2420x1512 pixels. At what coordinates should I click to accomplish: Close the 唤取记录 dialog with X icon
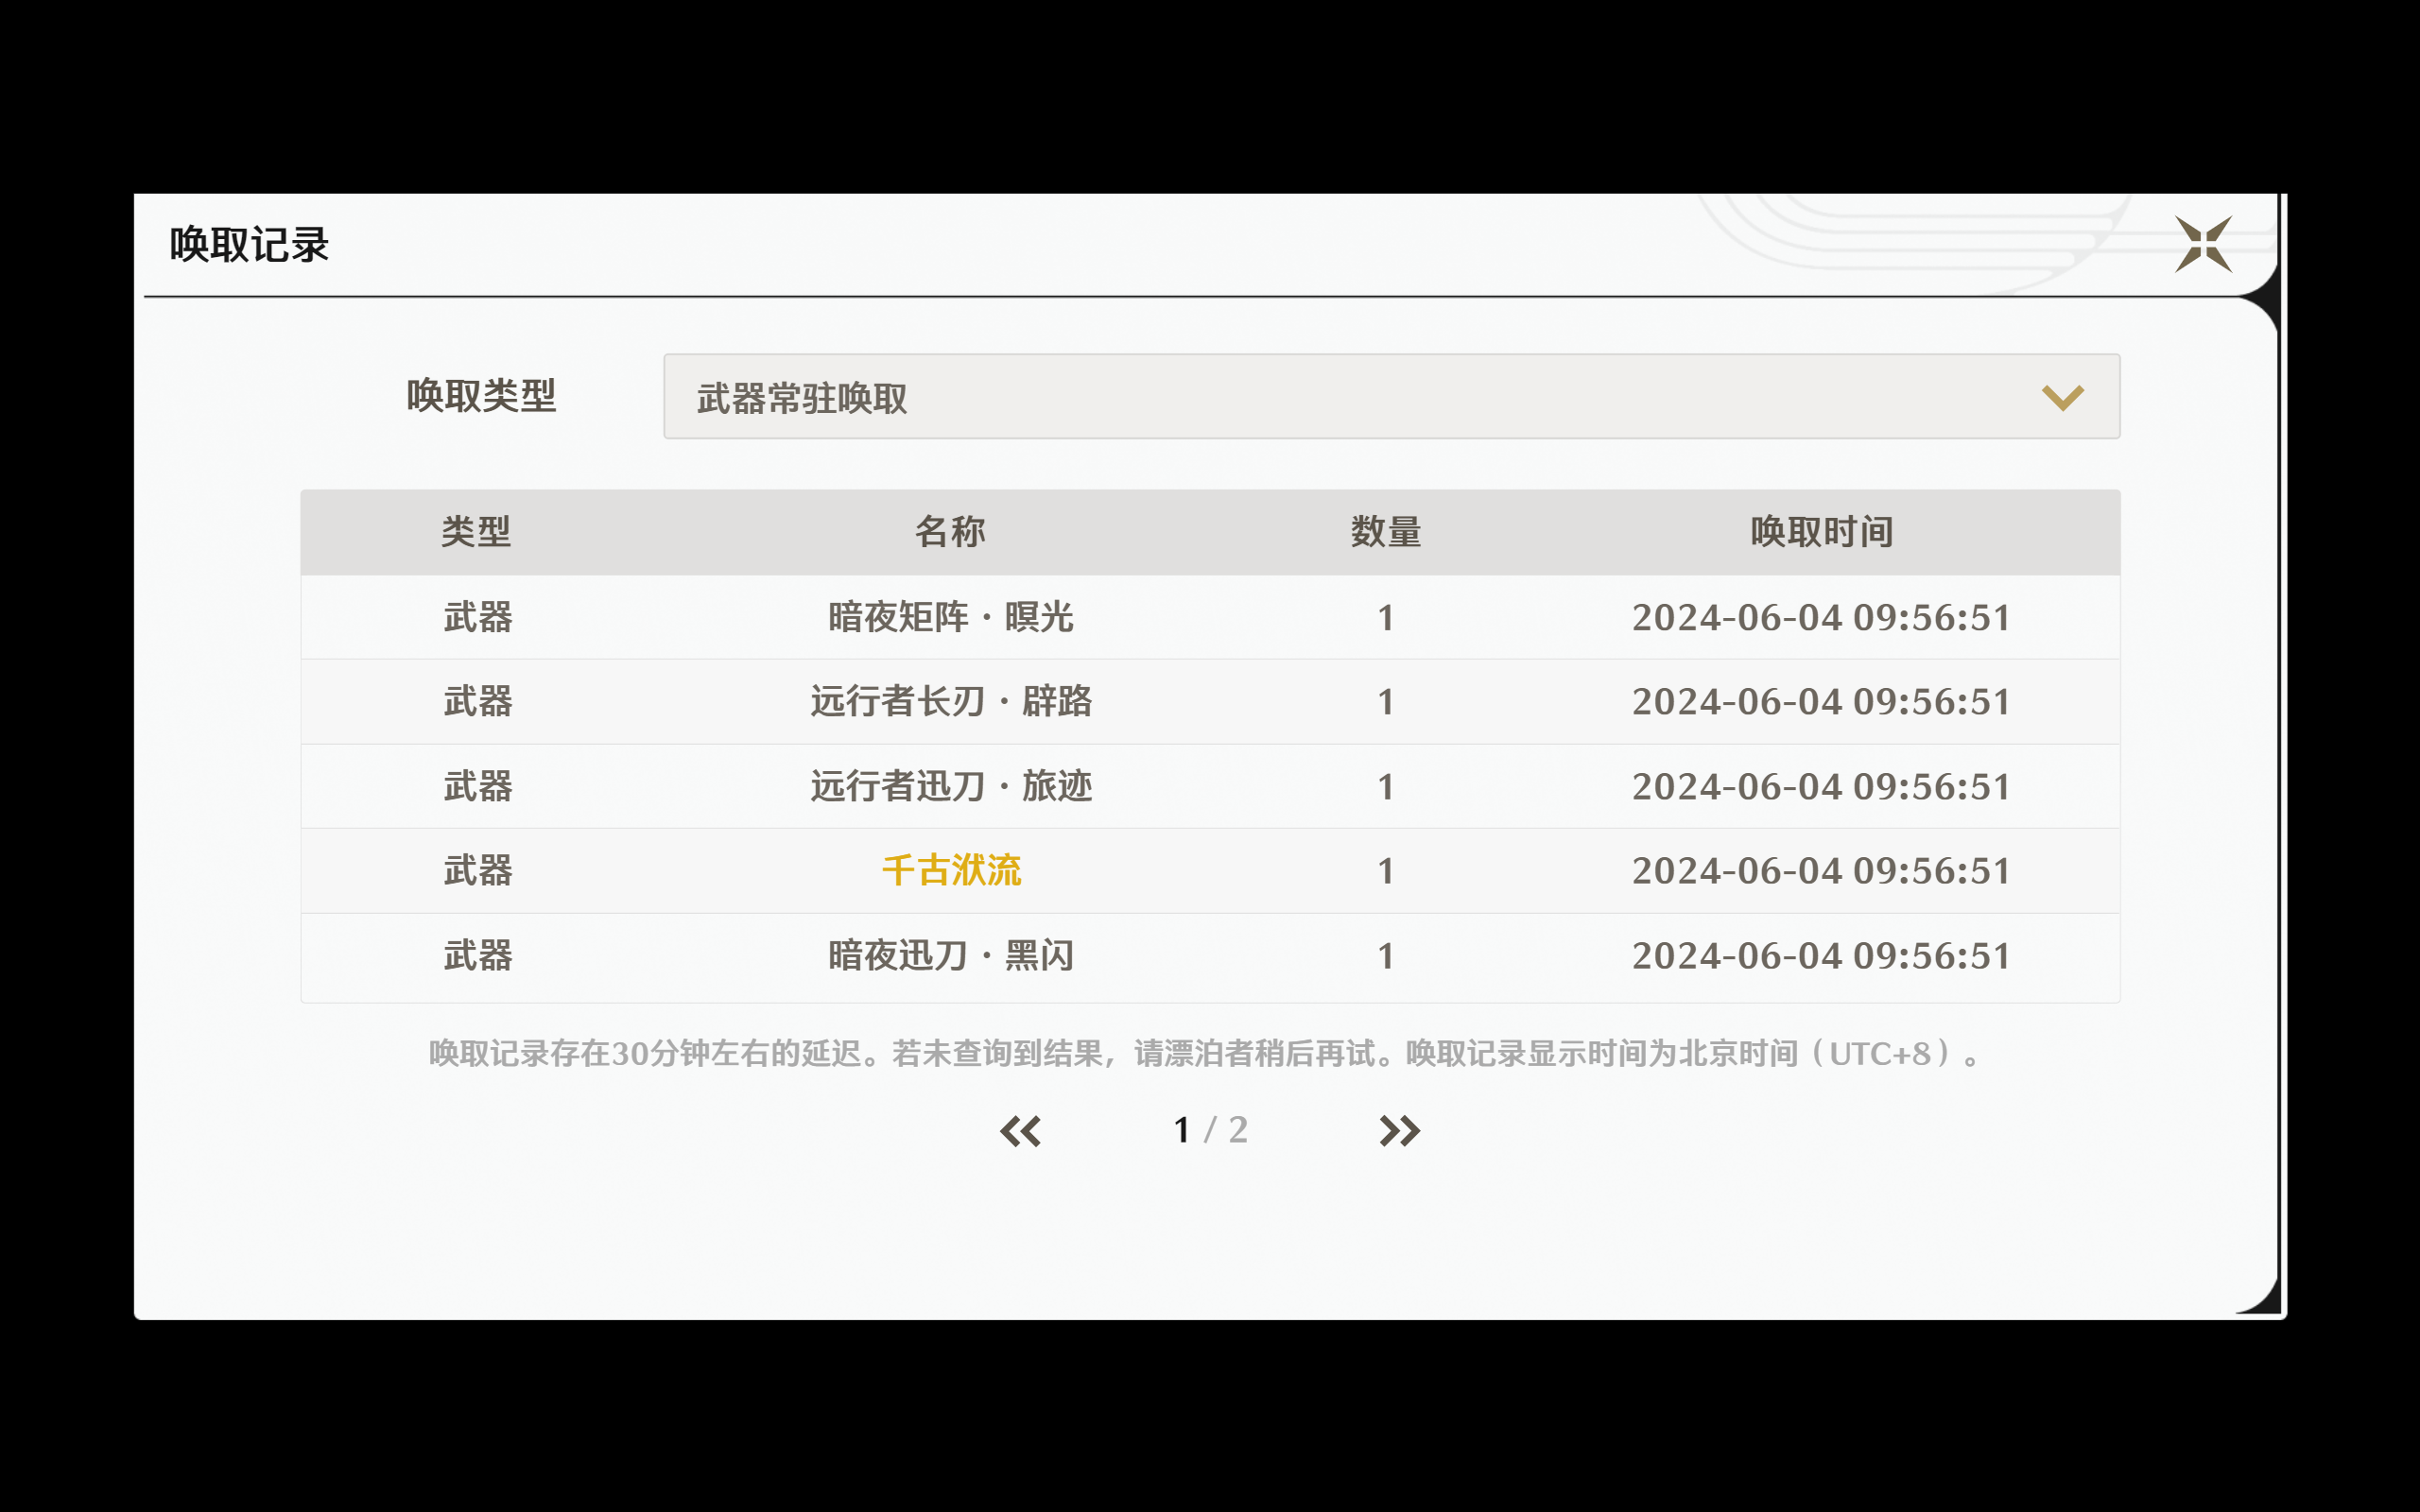coord(2203,244)
